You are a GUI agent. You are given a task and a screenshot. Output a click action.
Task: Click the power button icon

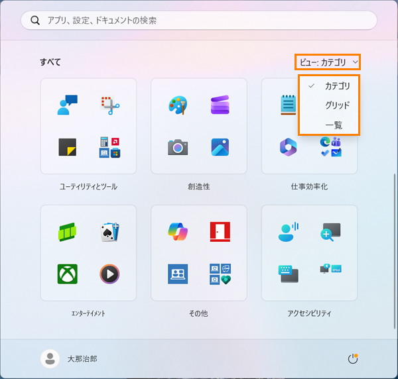click(353, 358)
